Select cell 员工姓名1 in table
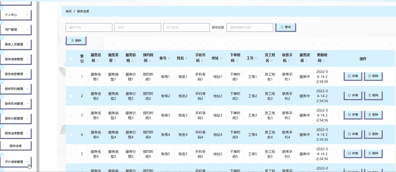 tap(270, 77)
